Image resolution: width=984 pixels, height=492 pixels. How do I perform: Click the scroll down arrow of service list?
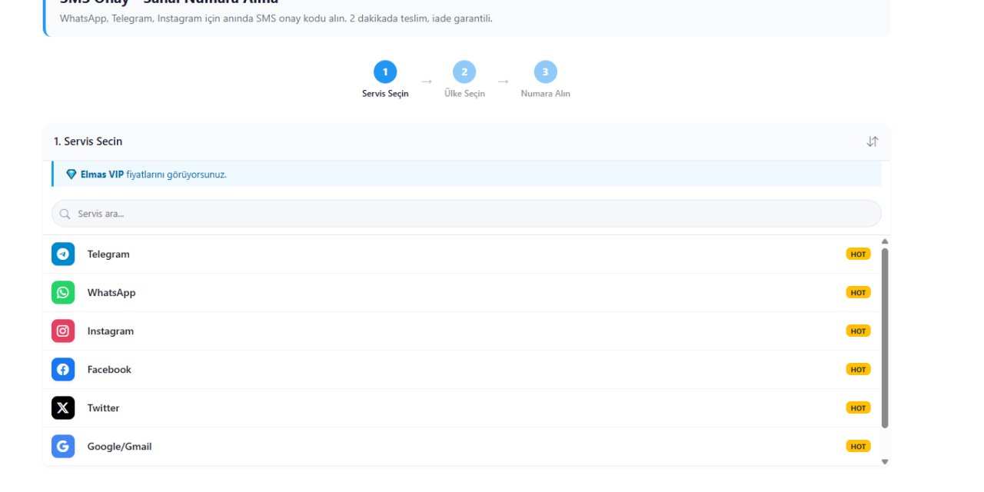tap(885, 461)
